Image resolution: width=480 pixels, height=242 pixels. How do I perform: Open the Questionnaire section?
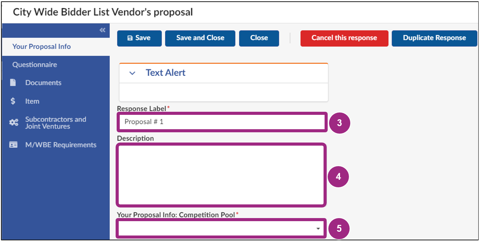(x=36, y=64)
